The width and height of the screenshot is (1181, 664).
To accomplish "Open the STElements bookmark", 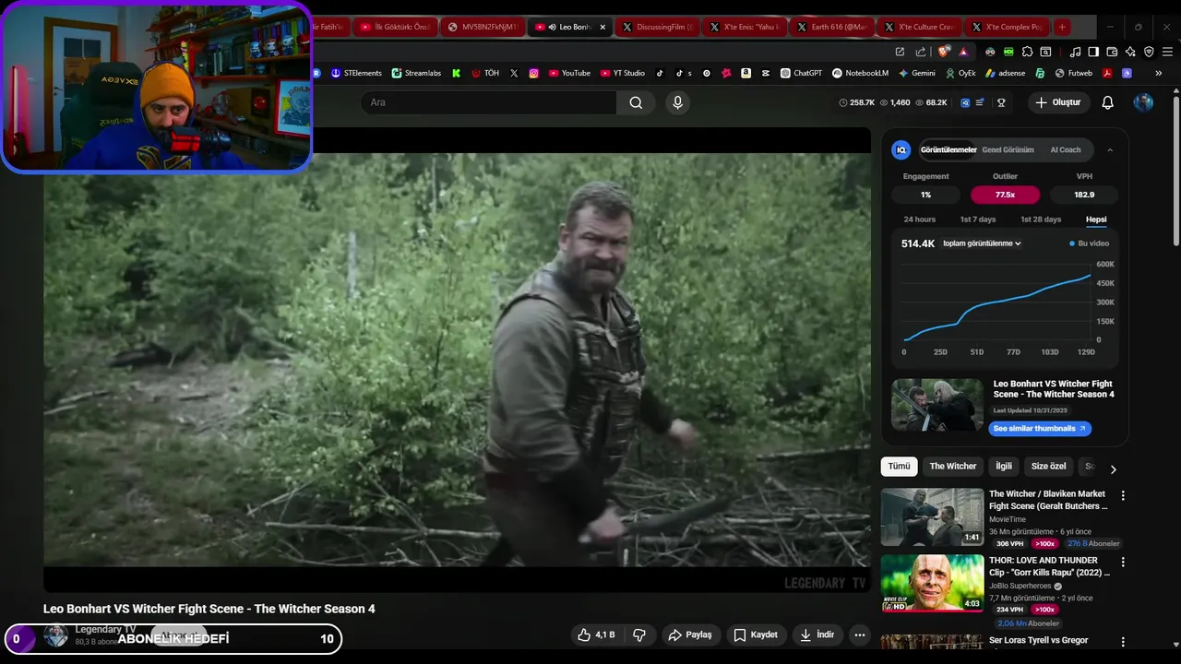I will coord(356,73).
